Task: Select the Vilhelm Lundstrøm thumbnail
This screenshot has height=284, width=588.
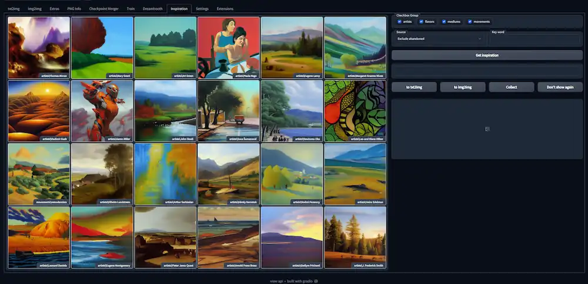Action: [102, 174]
